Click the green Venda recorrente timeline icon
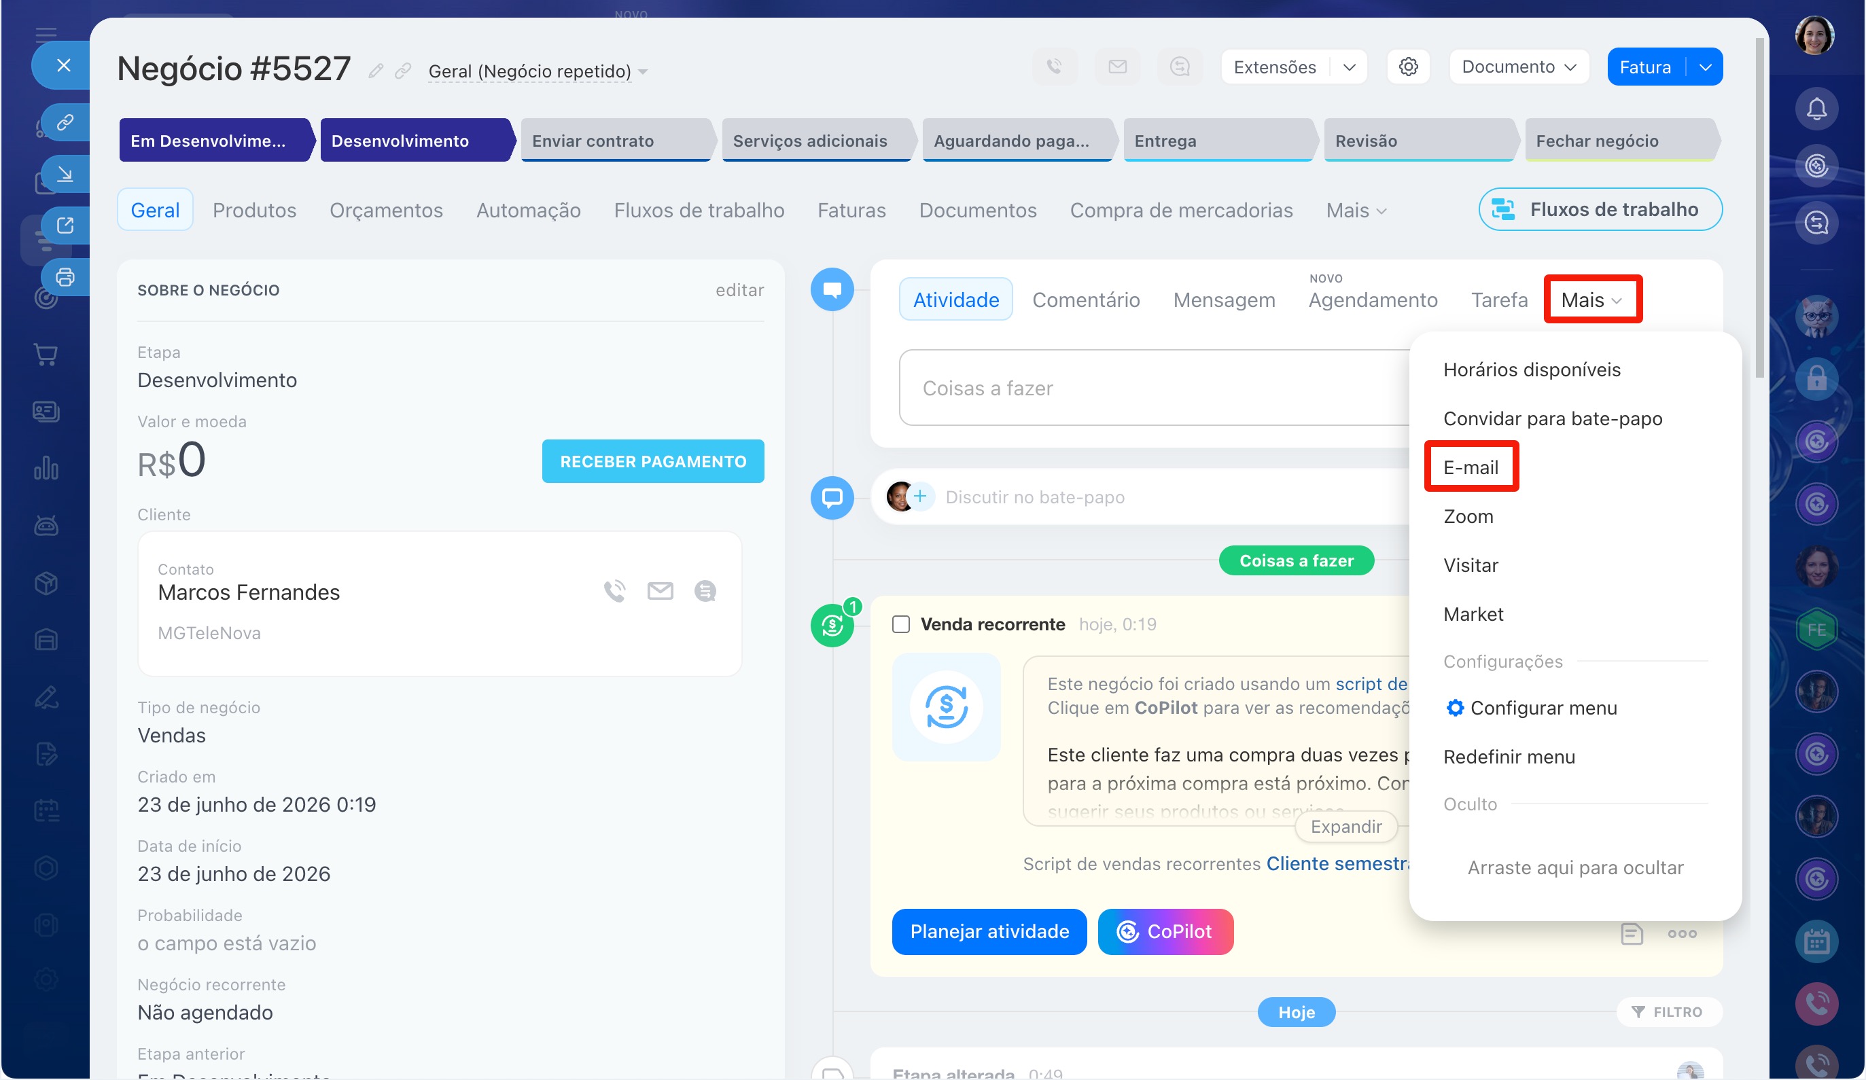This screenshot has height=1080, width=1866. 832,626
